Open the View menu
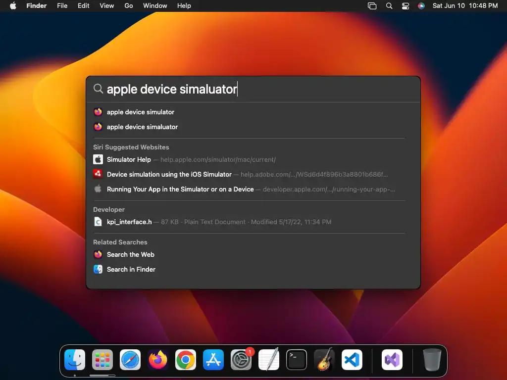This screenshot has width=507, height=380. (107, 6)
